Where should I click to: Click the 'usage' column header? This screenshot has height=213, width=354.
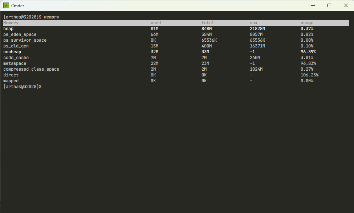tap(307, 23)
